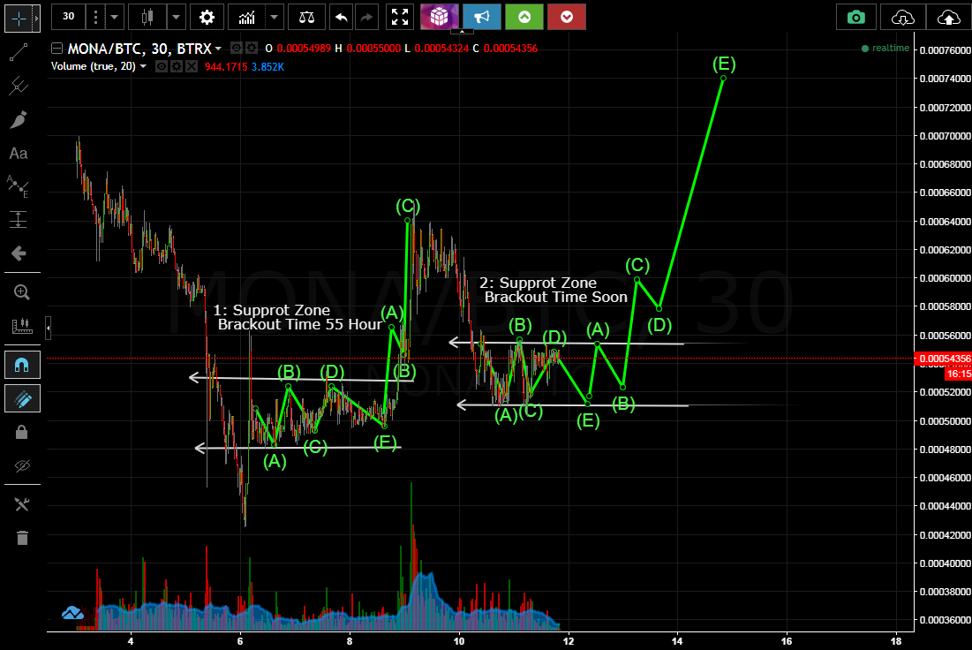Click the candlestick chart style icon

coord(147,17)
